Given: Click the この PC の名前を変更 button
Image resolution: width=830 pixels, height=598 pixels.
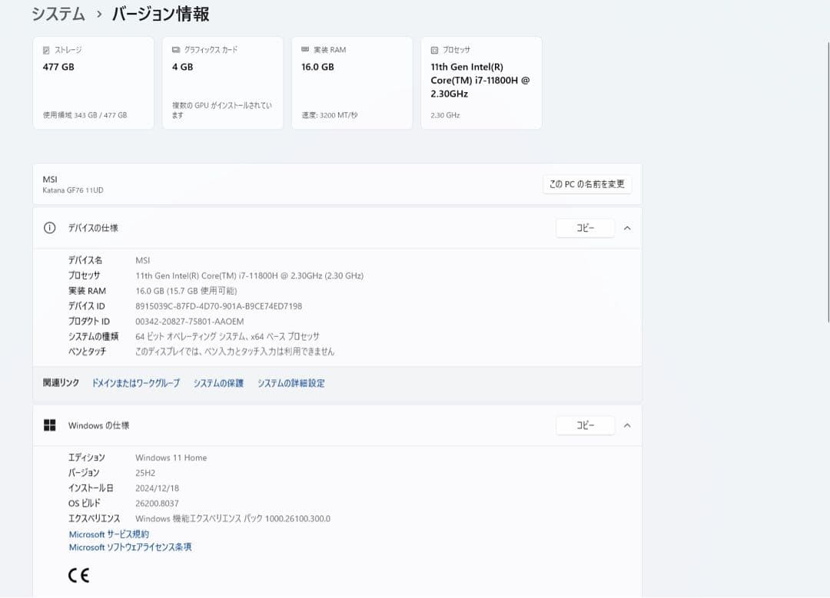Looking at the screenshot, I should click(586, 184).
